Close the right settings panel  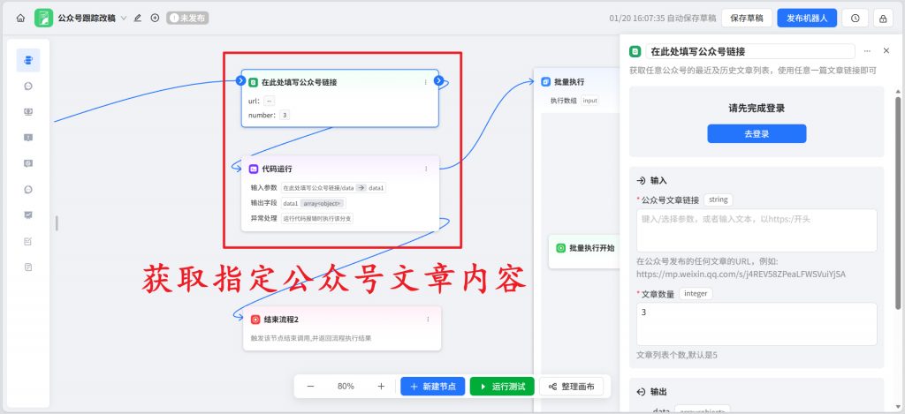click(886, 50)
